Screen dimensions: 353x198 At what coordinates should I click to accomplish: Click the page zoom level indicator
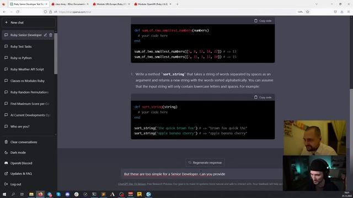tap(300, 12)
